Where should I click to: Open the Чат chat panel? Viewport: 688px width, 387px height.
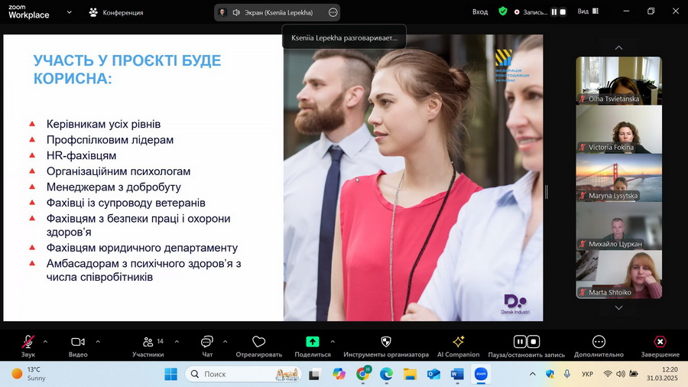pos(207,342)
